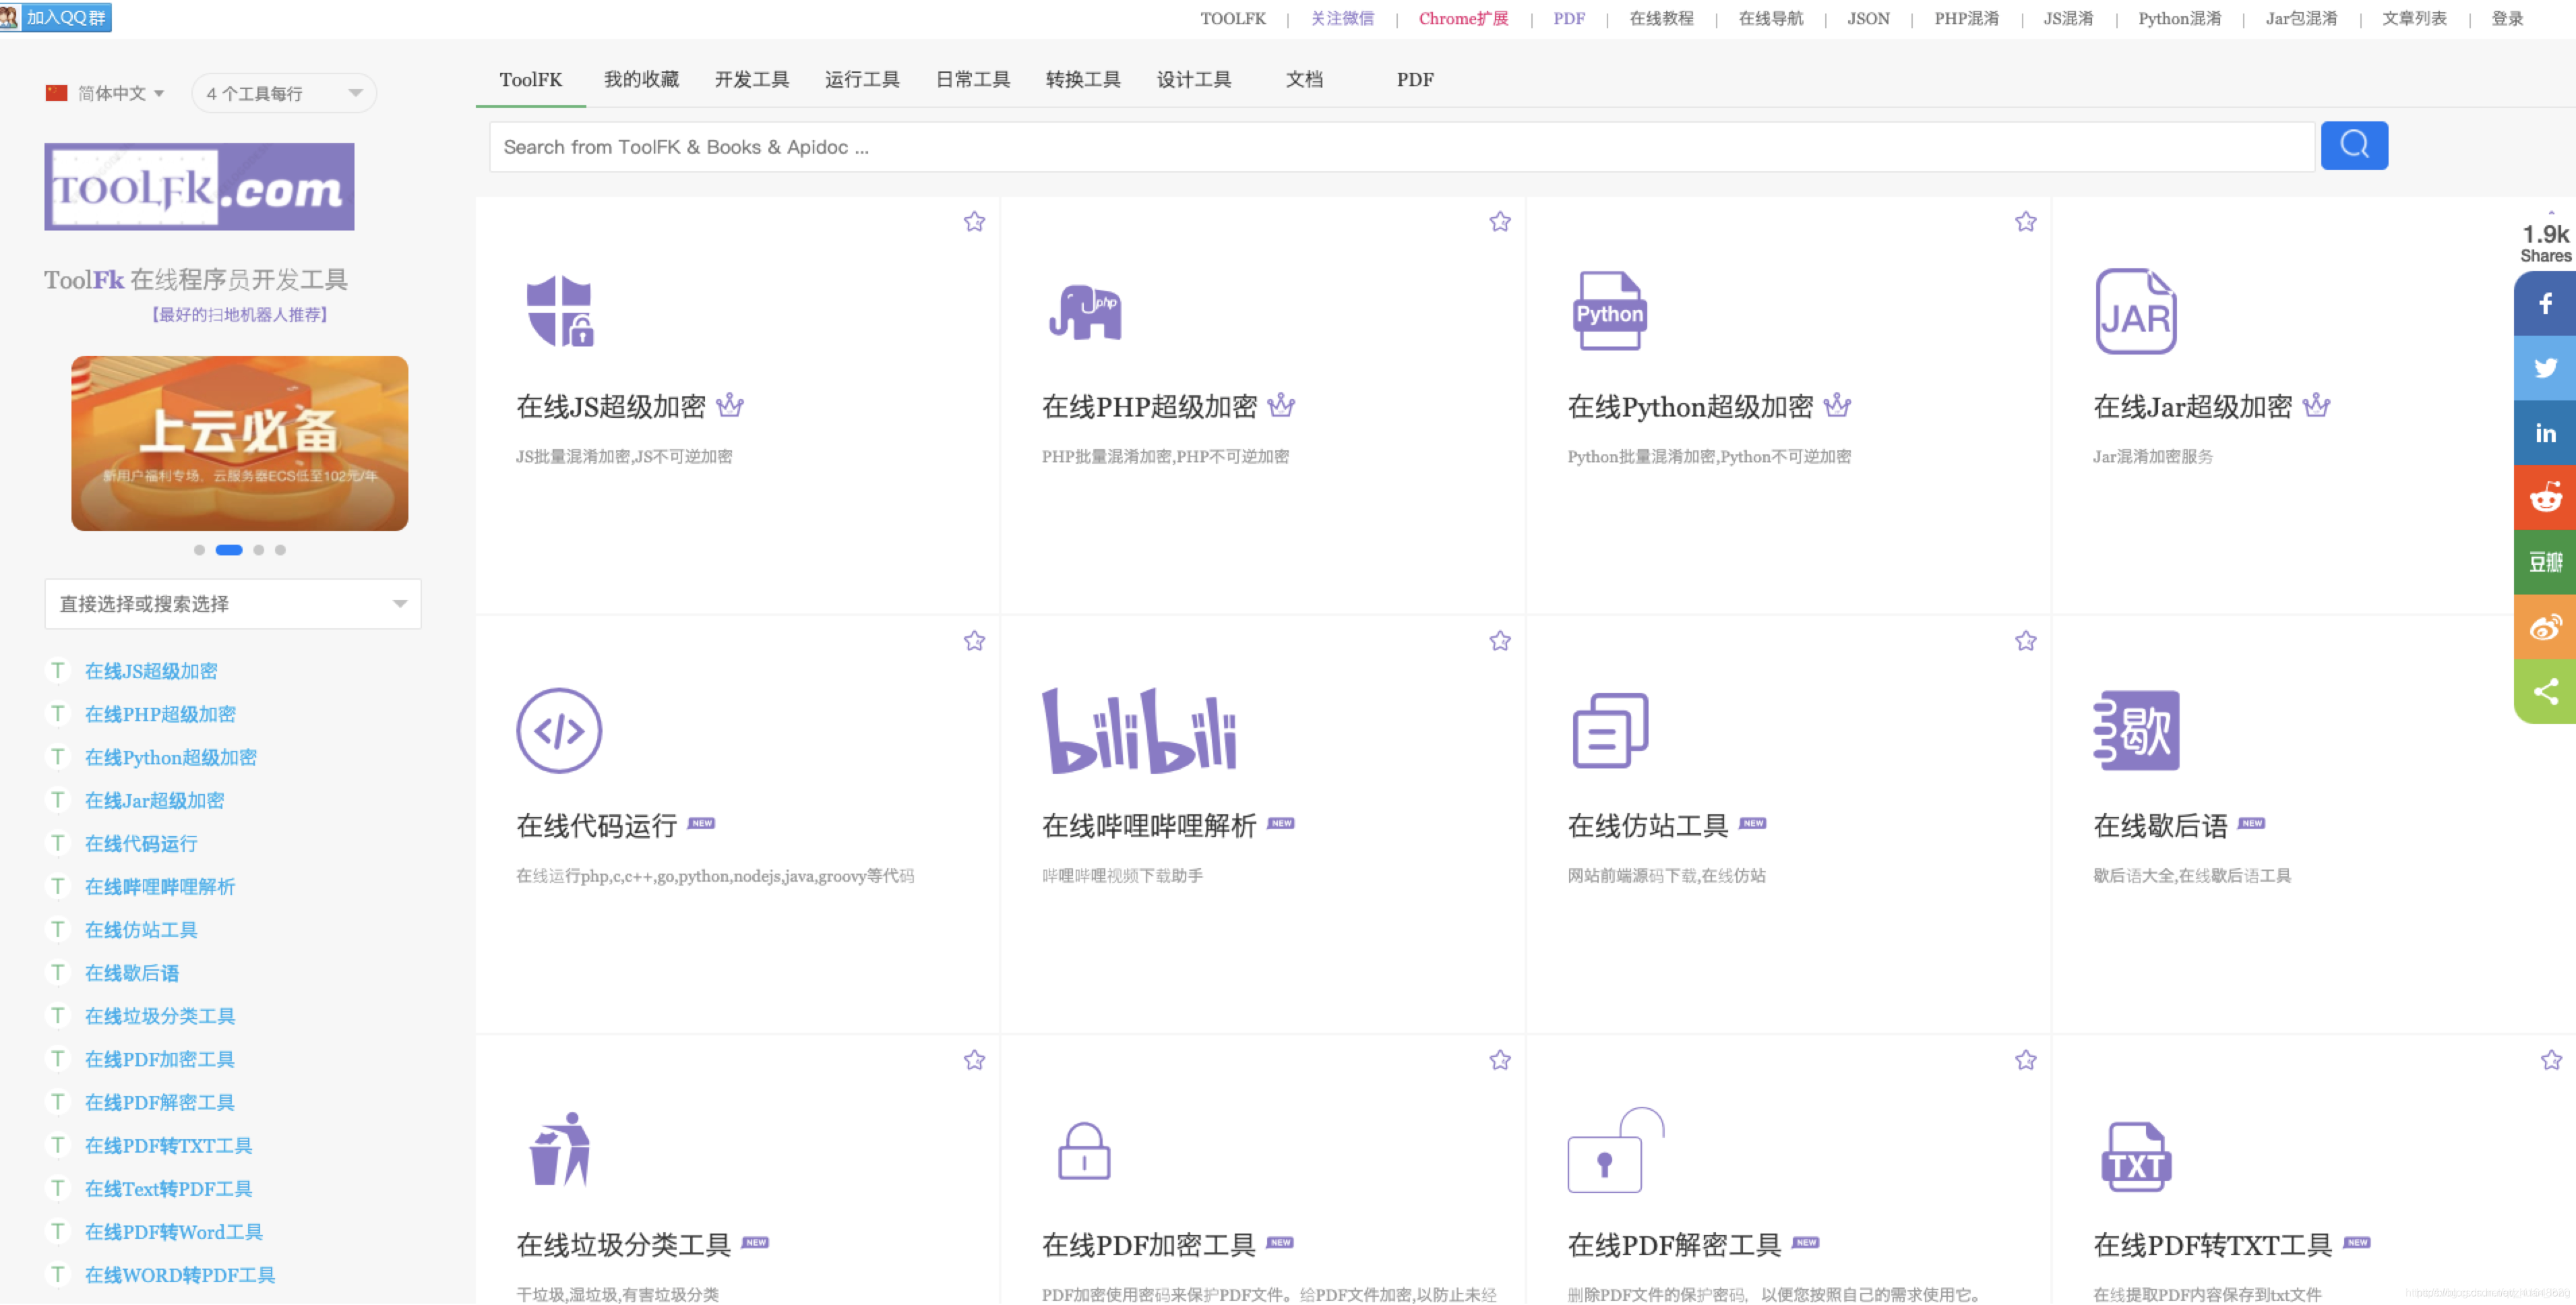Click the bilibili logo icon

coord(1140,730)
